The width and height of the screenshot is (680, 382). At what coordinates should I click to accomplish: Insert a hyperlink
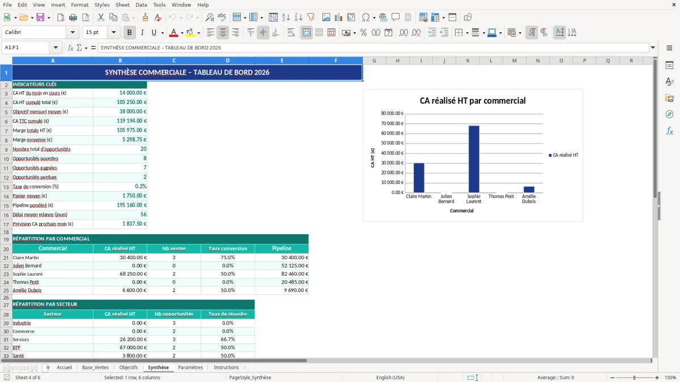pyautogui.click(x=383, y=18)
